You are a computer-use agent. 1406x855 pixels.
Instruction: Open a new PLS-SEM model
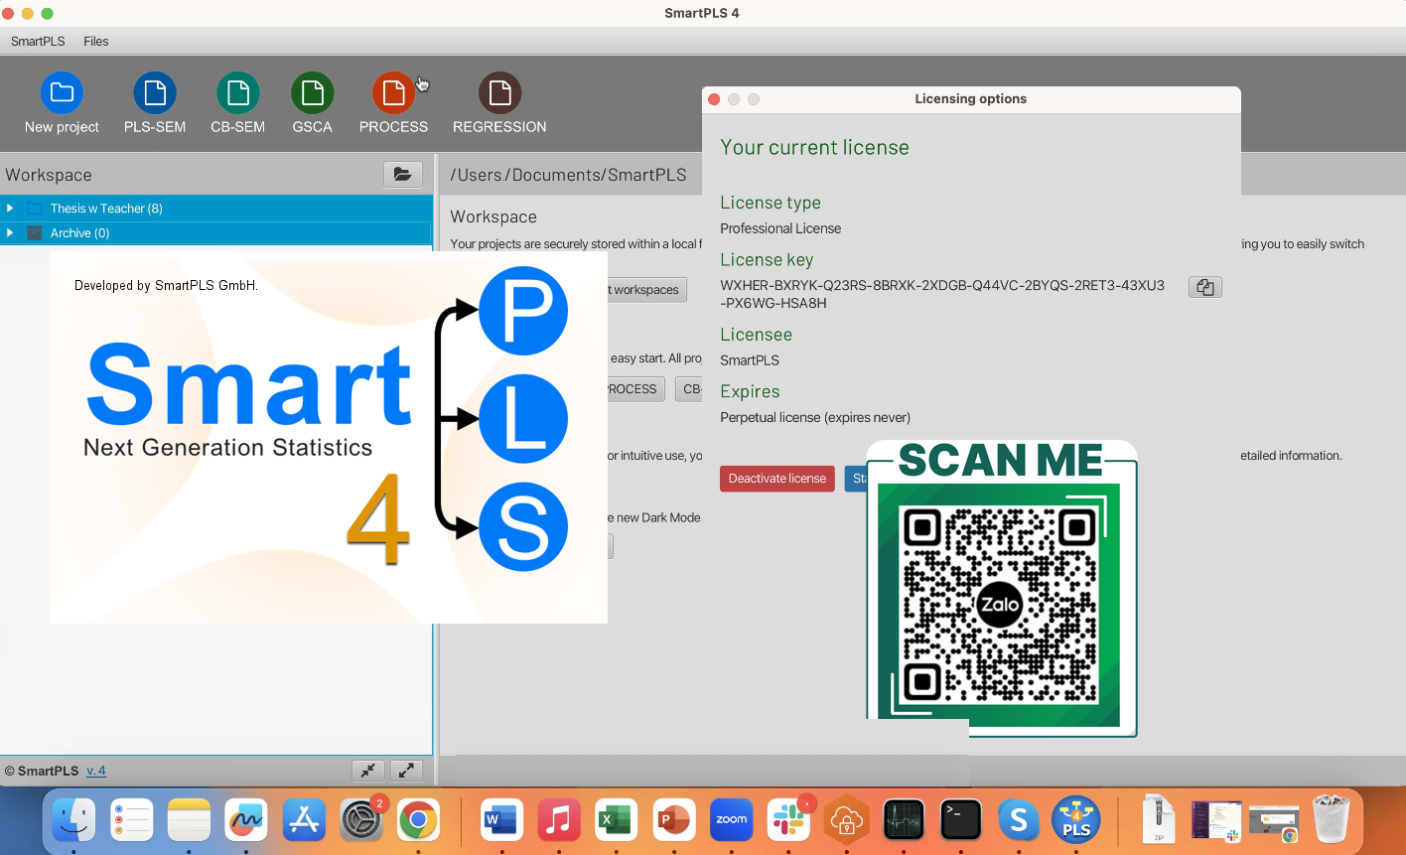click(x=155, y=103)
